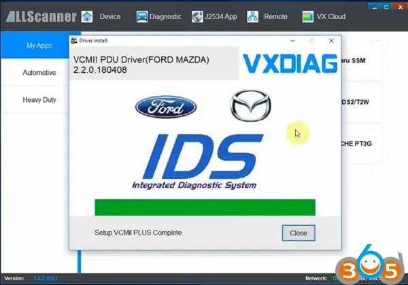
Task: Open the Diagnostic section
Action: click(x=165, y=16)
